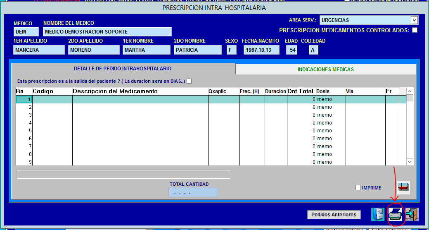Click the URGENCIAS area combo box

[x=369, y=20]
